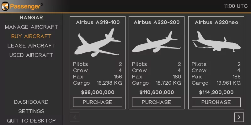Viewport: 251px width, 125px height.
Task: Click the Hangar section heading
Action: 31,17
